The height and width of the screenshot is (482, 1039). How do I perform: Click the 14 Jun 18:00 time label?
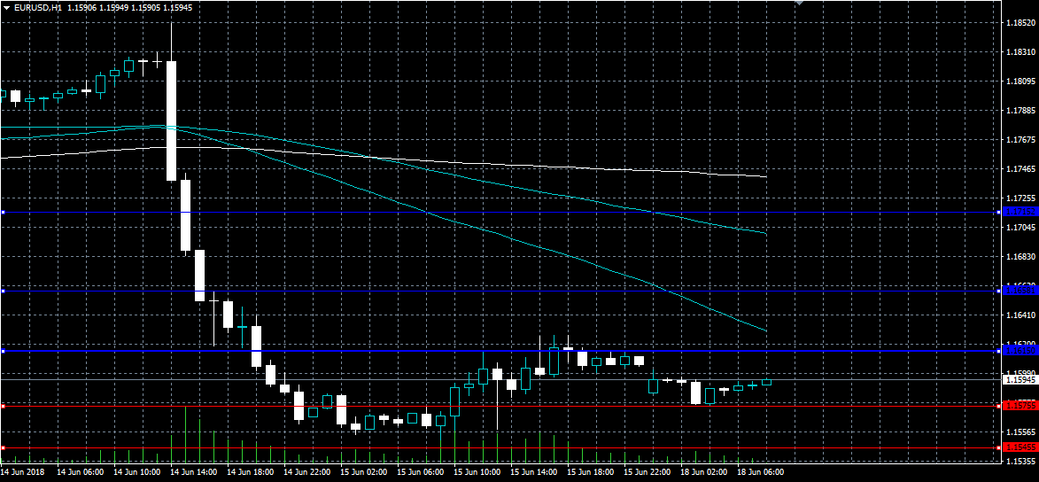(x=251, y=472)
